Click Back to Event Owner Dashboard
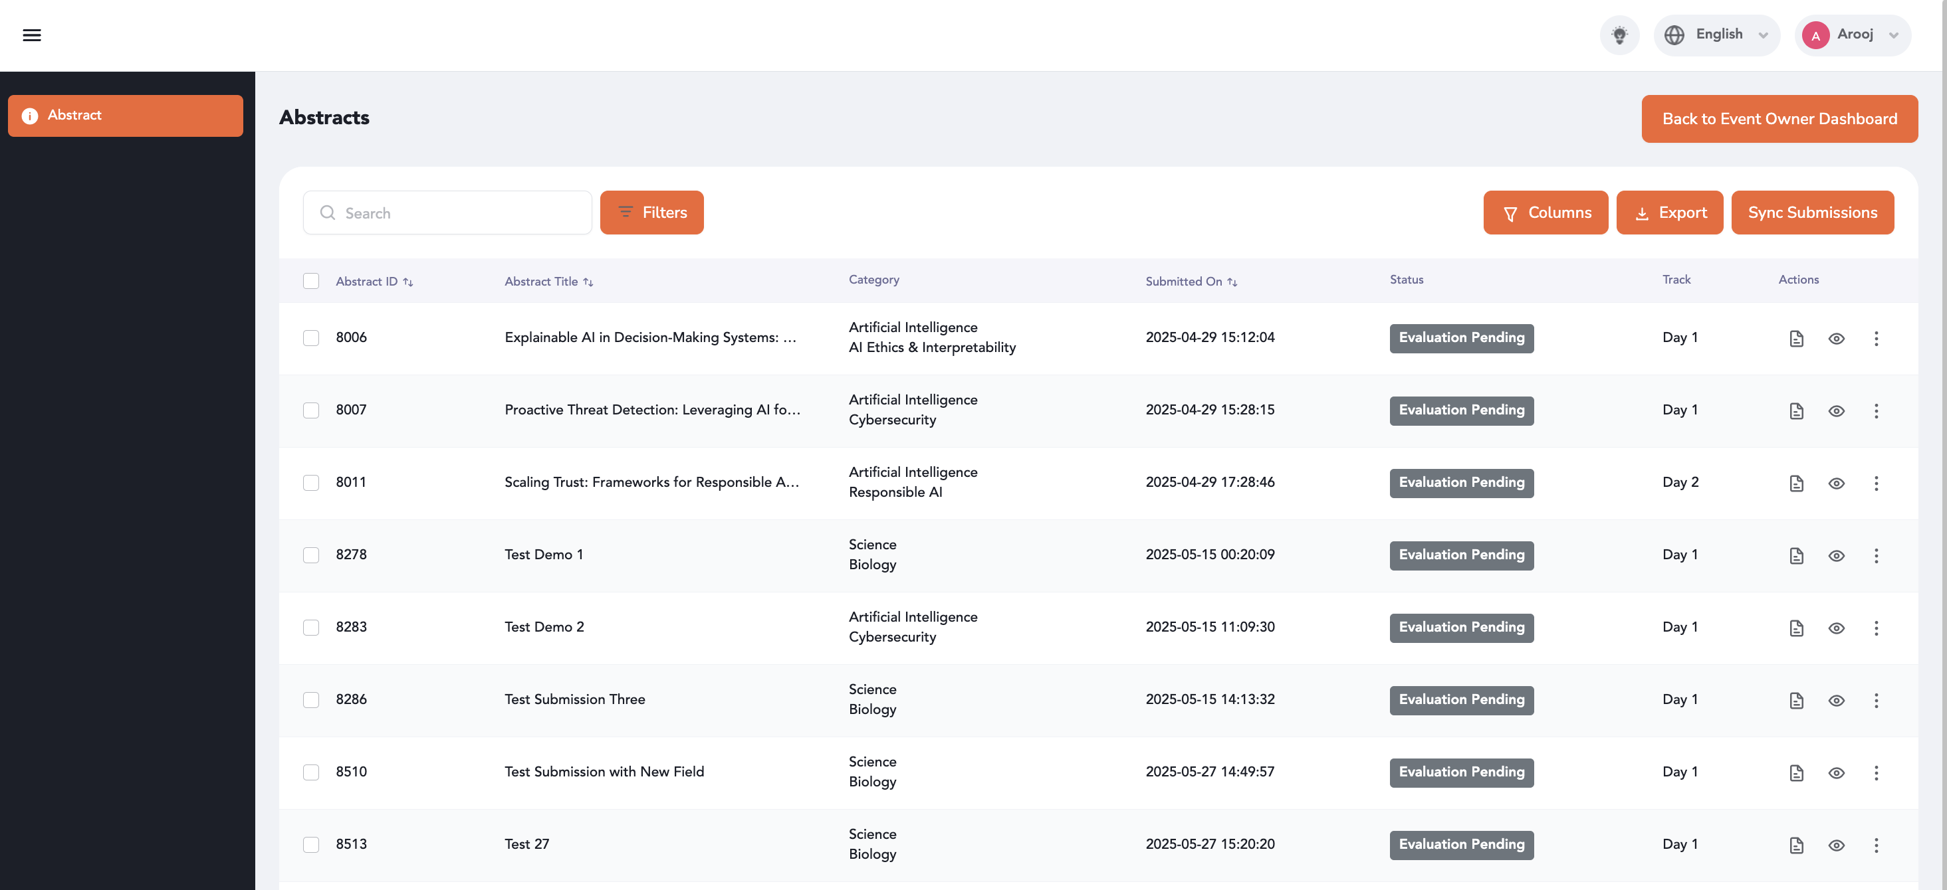The width and height of the screenshot is (1947, 890). (x=1779, y=118)
